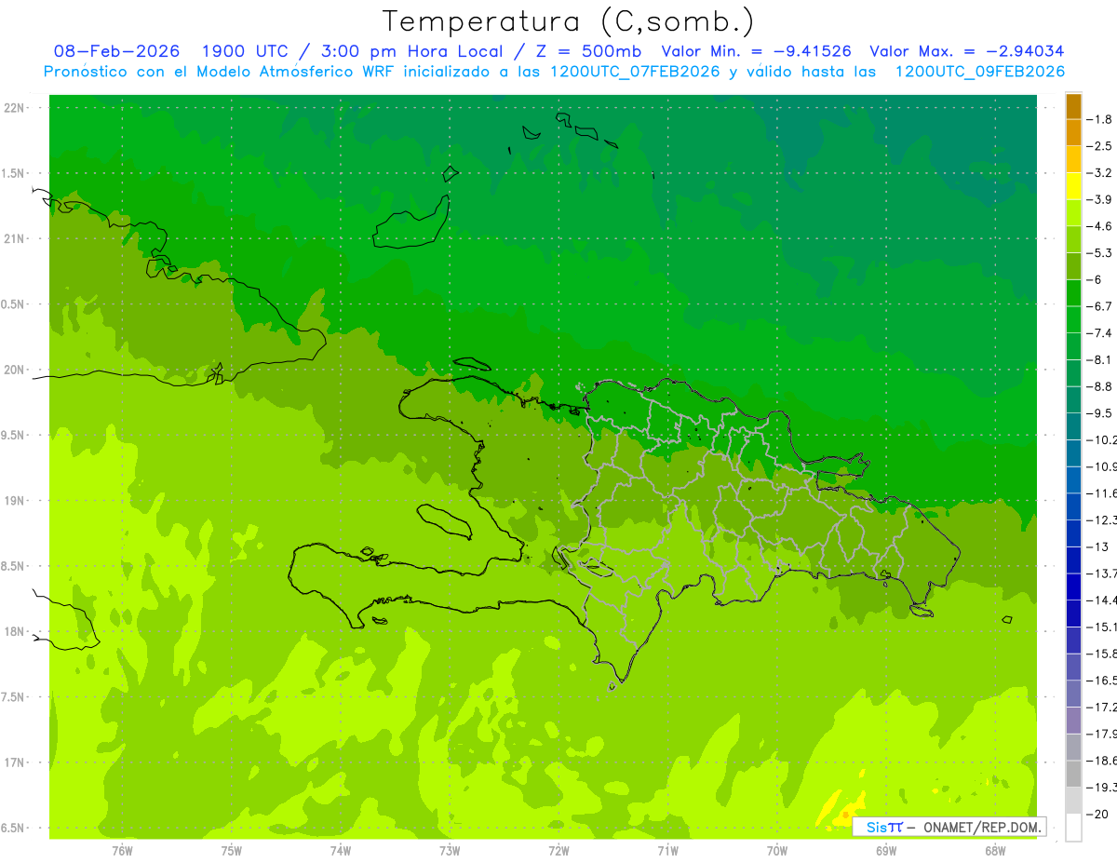Click the "21N" latitude label
Screen dimensions: 1117x863
(x=13, y=239)
